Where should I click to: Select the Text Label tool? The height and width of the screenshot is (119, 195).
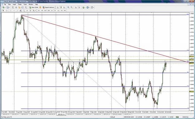30,10
